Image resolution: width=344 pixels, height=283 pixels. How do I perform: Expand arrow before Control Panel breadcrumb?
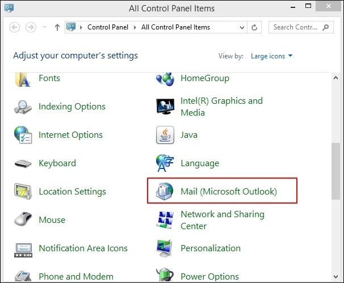(x=81, y=27)
